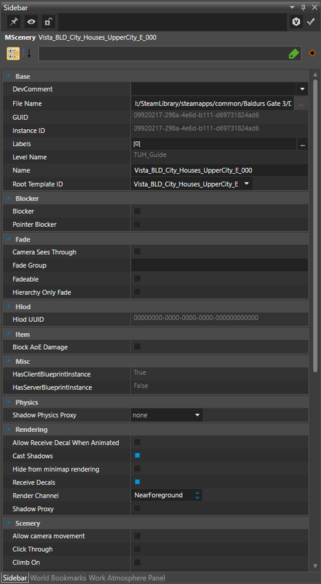Select the HasServerBlueprintInstance False value
The height and width of the screenshot is (584, 321).
141,385
